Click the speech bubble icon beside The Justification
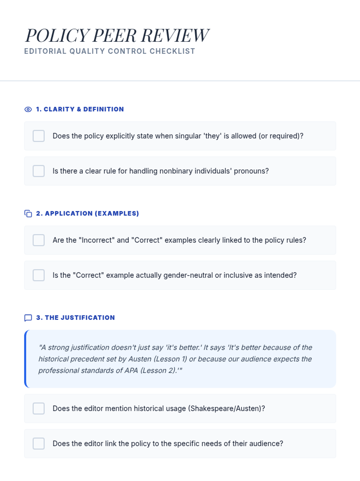This screenshot has height=481, width=360. coord(28,318)
